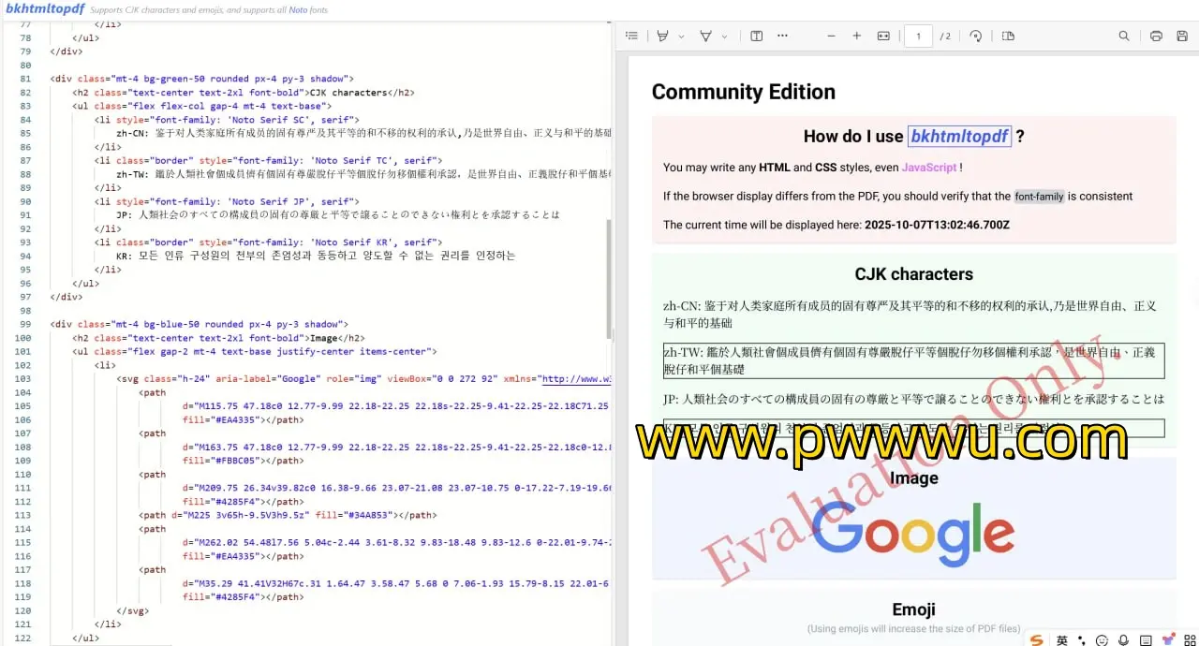Zoom in the PDF with plus button
The image size is (1199, 646).
856,36
